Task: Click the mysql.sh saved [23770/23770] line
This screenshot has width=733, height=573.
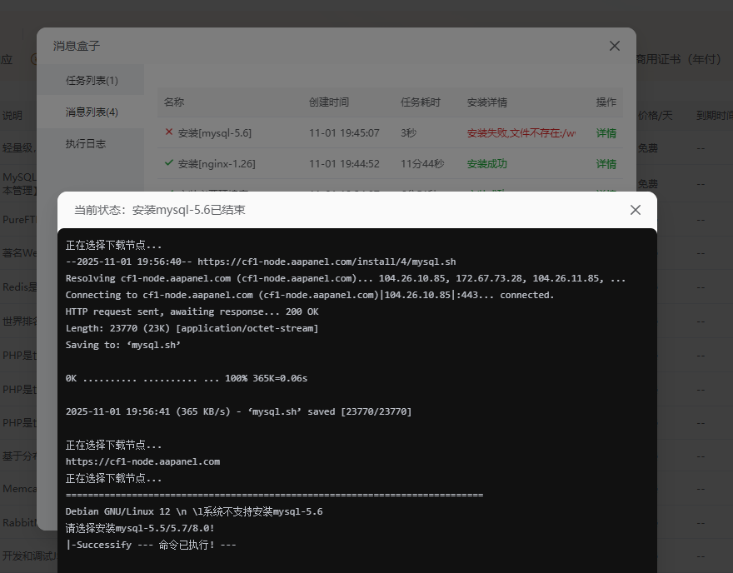Action: point(238,411)
